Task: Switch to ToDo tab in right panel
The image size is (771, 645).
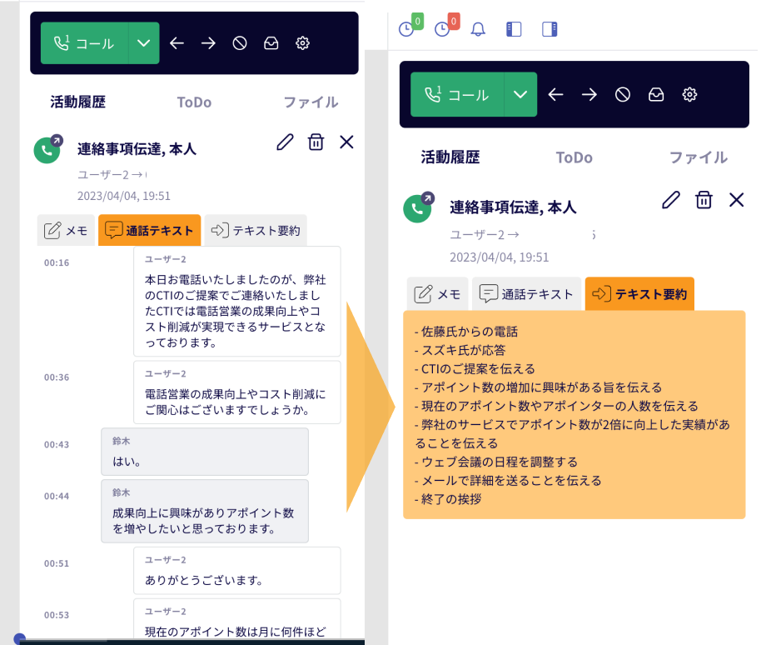Action: [x=574, y=157]
